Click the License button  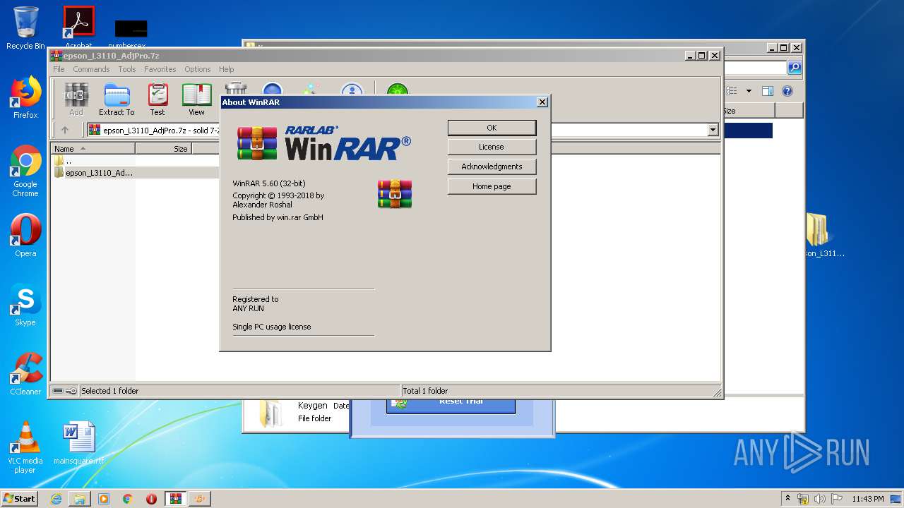tap(492, 147)
